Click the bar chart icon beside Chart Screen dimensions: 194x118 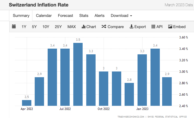[83, 27]
